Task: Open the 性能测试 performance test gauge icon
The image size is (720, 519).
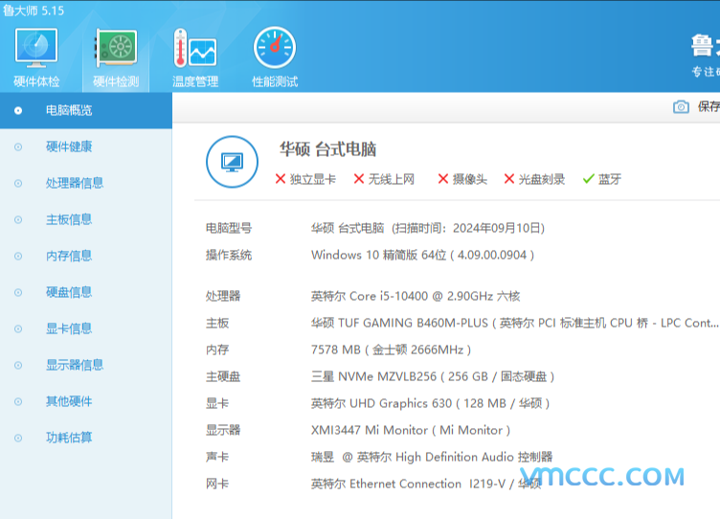Action: click(275, 57)
